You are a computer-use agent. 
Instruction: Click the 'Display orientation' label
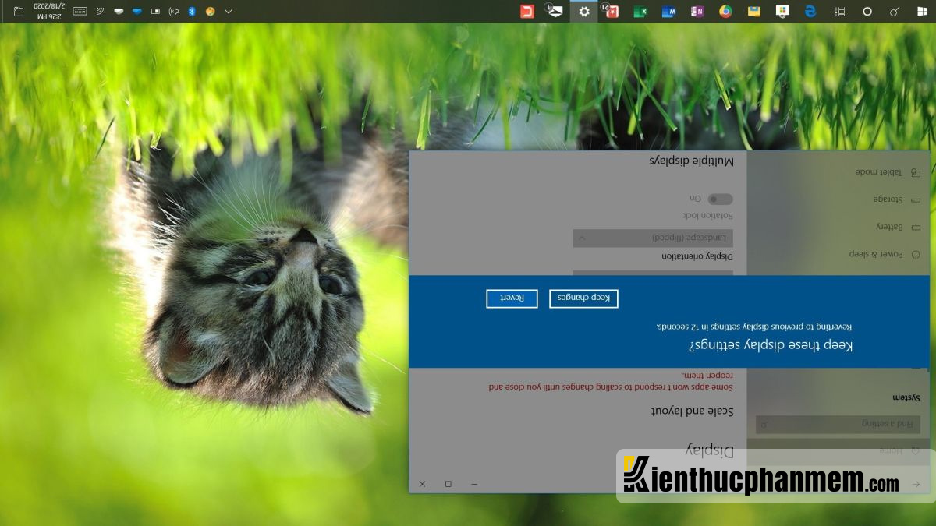click(x=698, y=256)
